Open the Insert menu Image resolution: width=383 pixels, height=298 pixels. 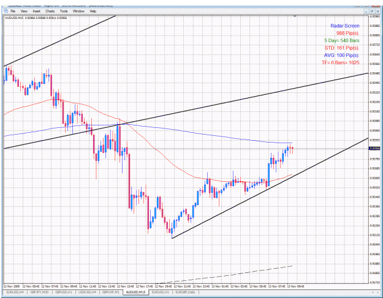pyautogui.click(x=36, y=11)
